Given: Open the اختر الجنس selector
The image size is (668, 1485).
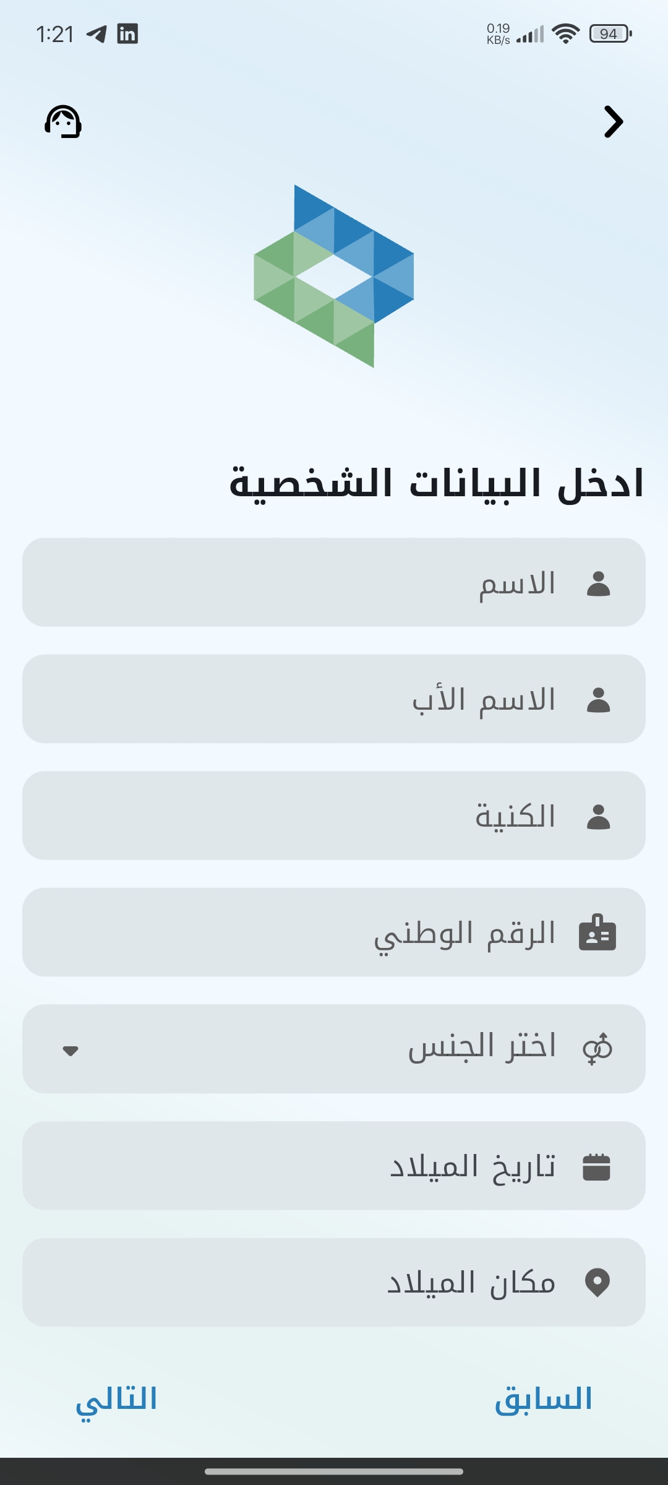Looking at the screenshot, I should click(334, 1049).
